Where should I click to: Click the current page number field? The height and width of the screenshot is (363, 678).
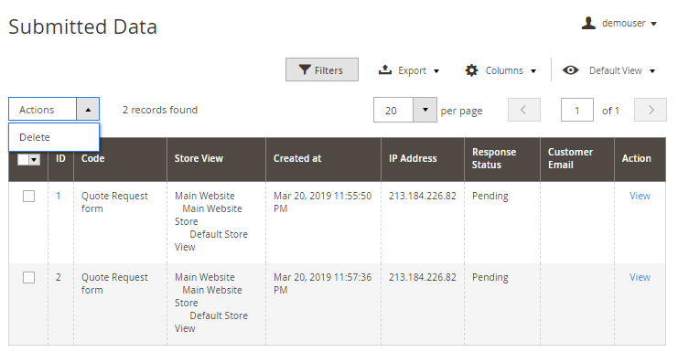click(576, 110)
